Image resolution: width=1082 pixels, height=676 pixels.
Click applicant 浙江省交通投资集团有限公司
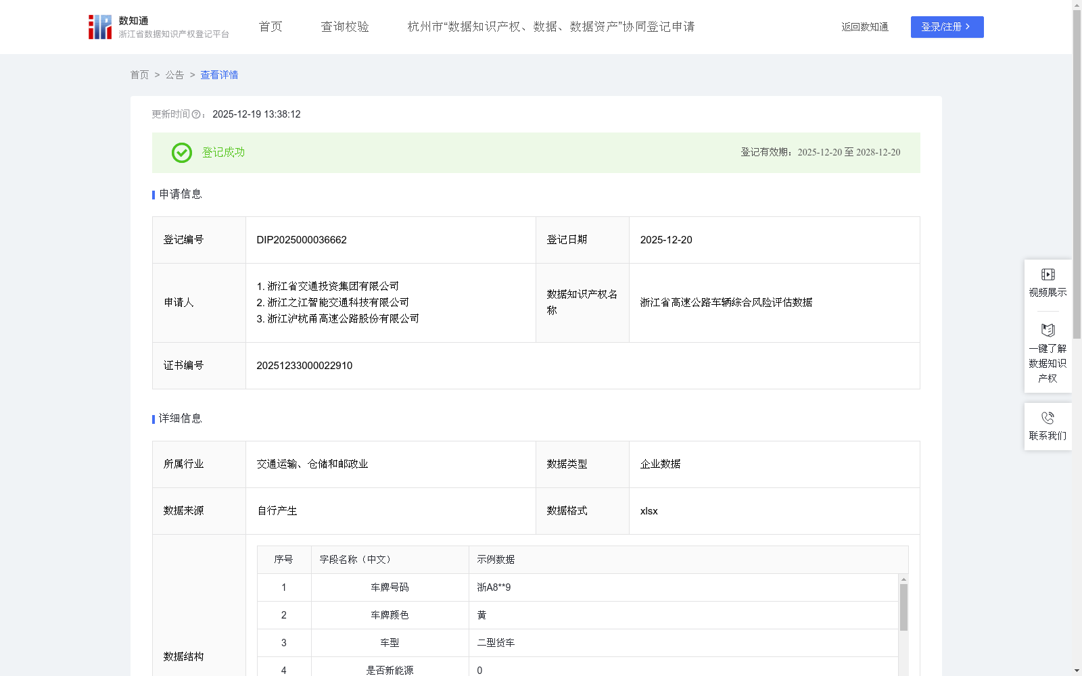tap(328, 287)
